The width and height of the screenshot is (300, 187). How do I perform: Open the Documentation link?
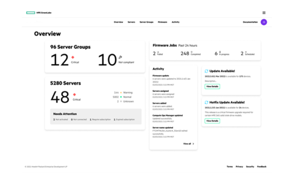click(250, 22)
